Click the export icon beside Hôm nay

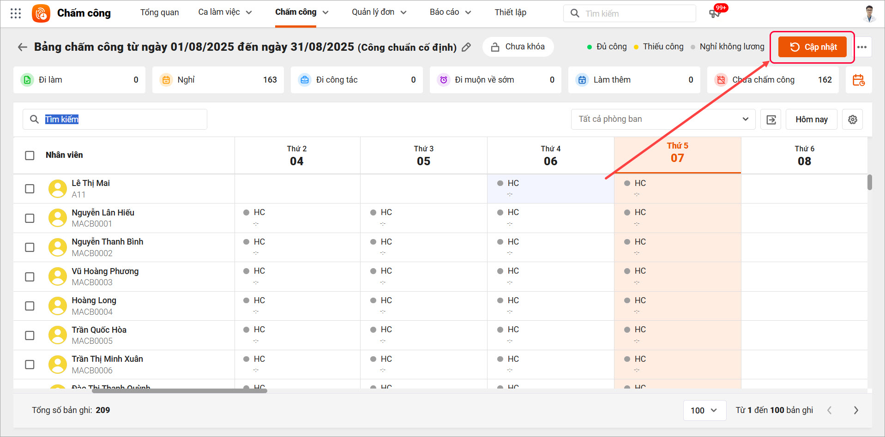pyautogui.click(x=771, y=120)
